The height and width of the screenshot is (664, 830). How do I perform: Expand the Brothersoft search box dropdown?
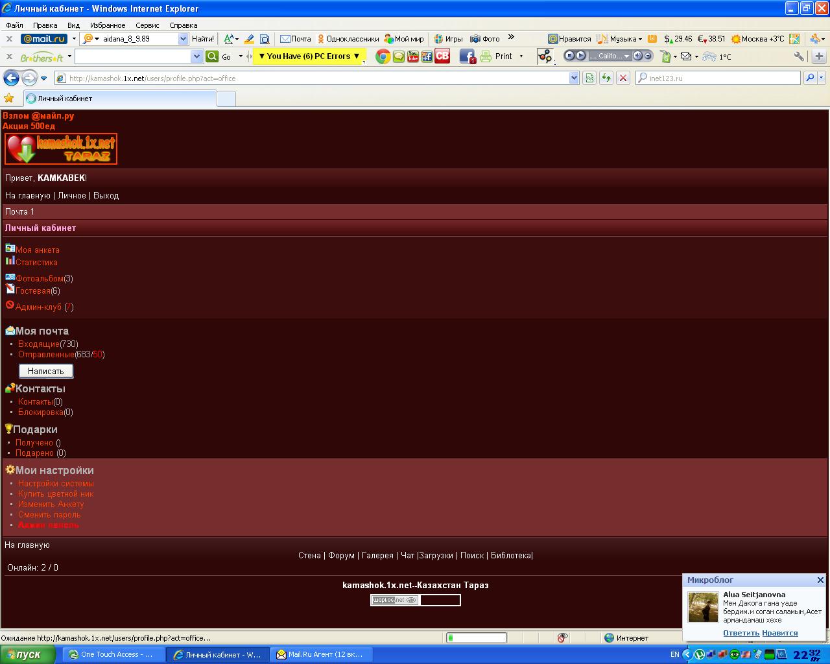click(x=197, y=56)
